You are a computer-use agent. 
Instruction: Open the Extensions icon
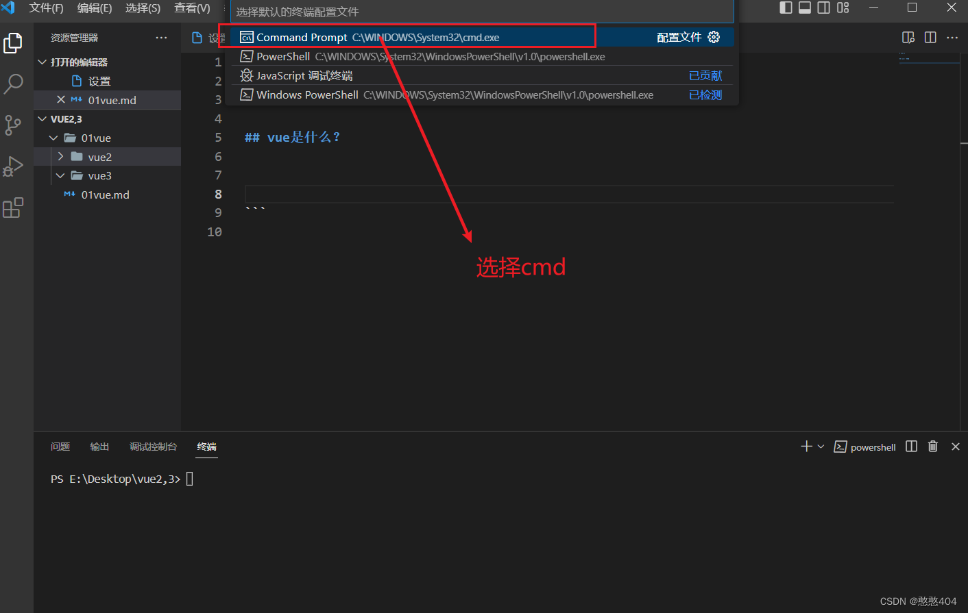click(14, 208)
